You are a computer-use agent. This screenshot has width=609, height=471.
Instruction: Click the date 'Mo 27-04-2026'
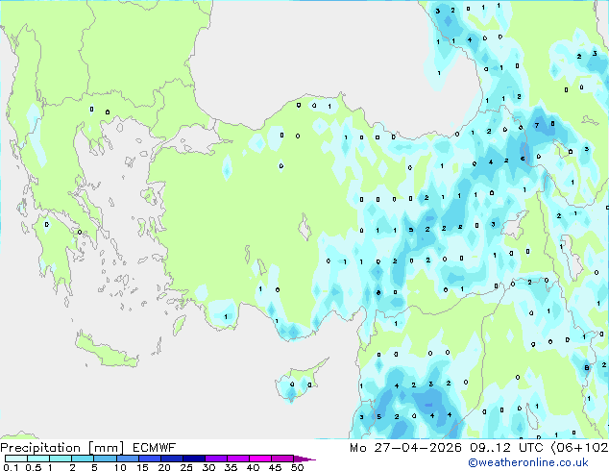(405, 448)
